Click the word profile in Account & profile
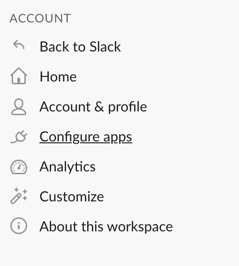Viewport: 239px width, 266px height. pyautogui.click(x=127, y=107)
